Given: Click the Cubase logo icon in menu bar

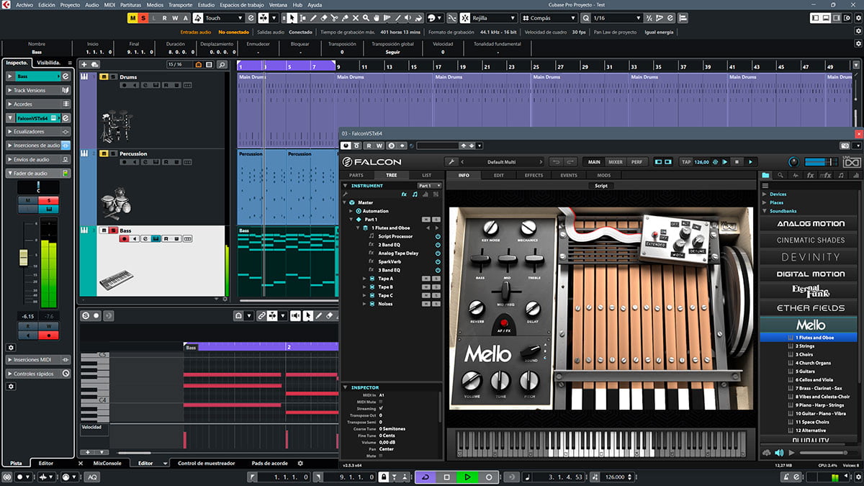Looking at the screenshot, I should (x=6, y=4).
